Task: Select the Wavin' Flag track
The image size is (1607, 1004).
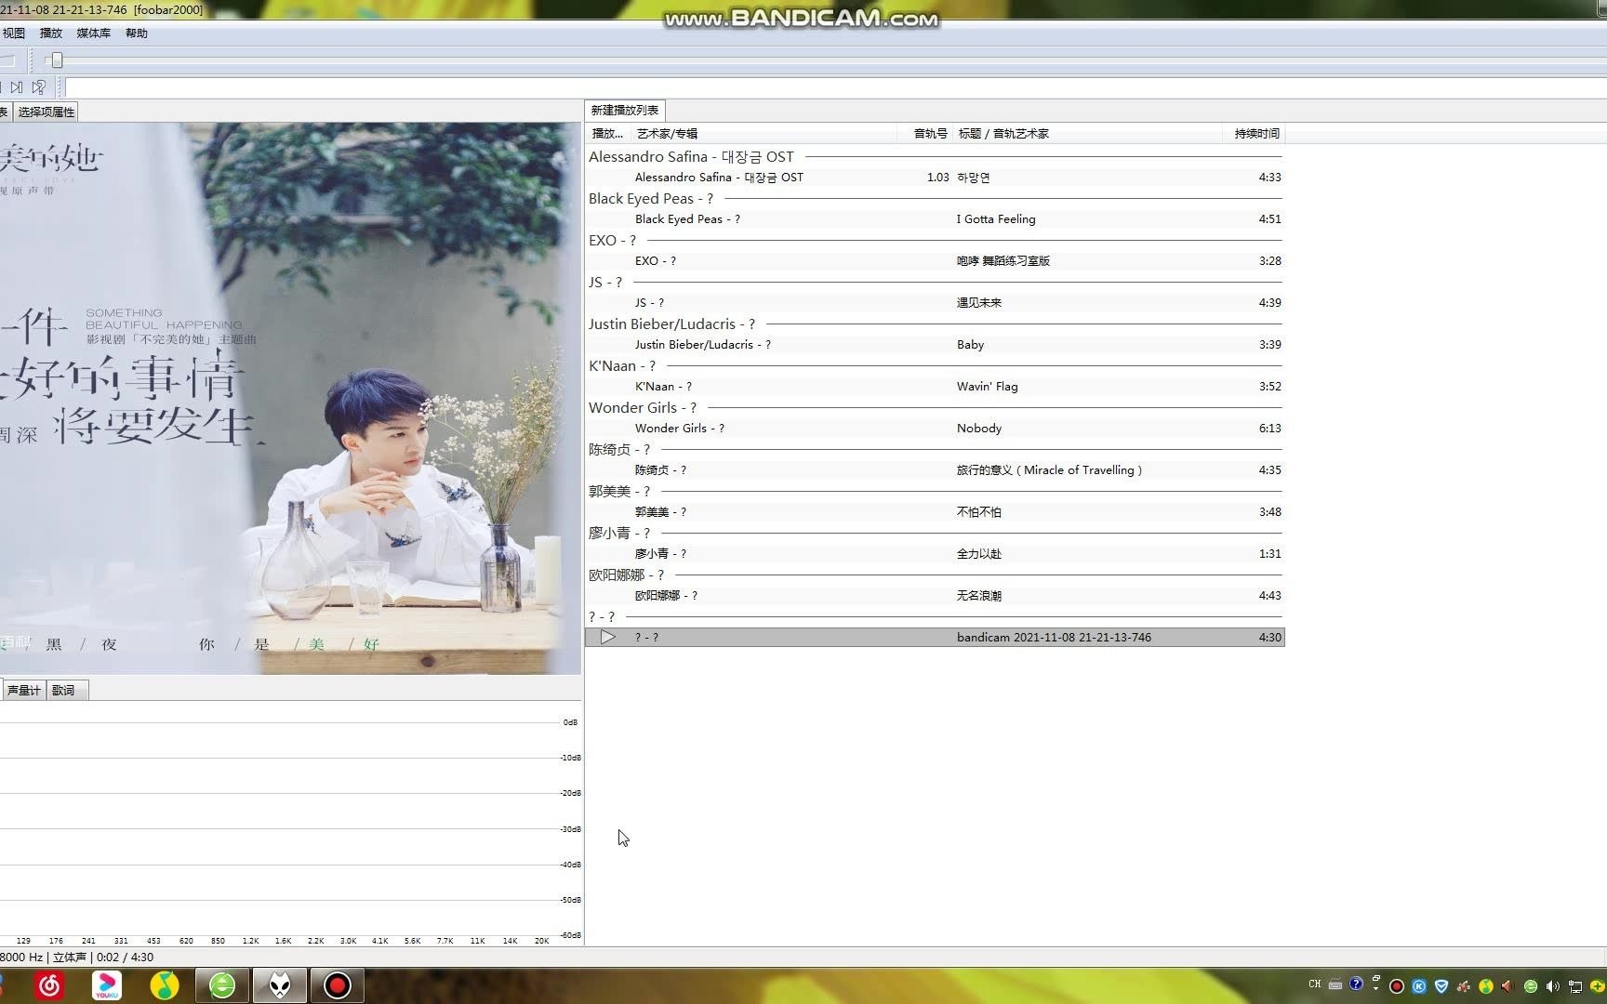Action: tap(935, 386)
